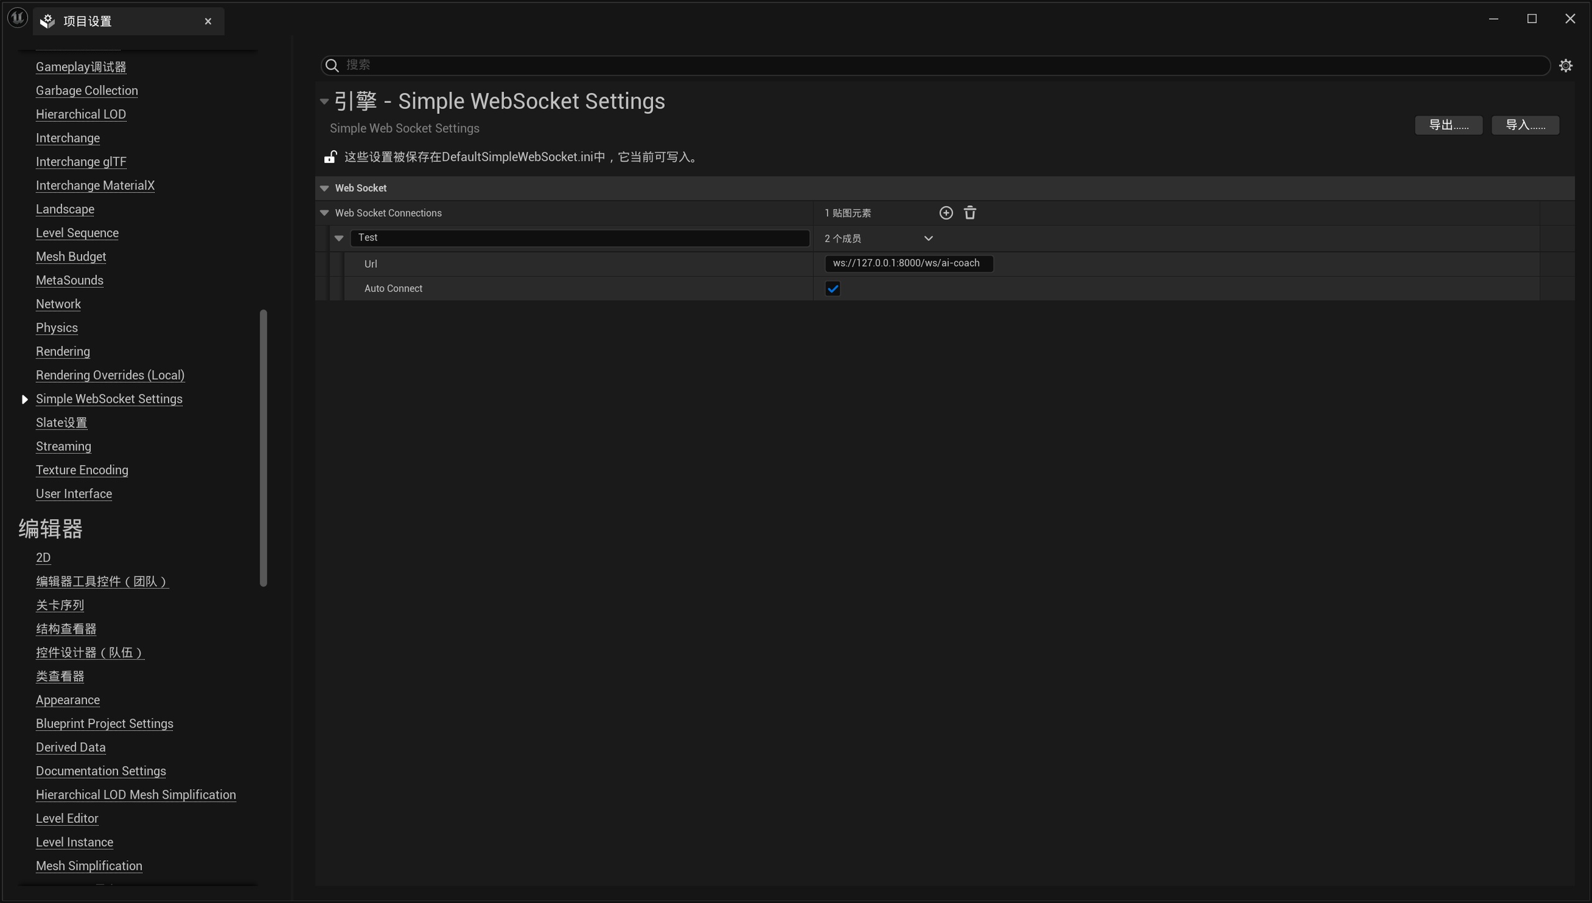Open Garbage Collection settings
Screen dimensions: 1592x903
87,91
